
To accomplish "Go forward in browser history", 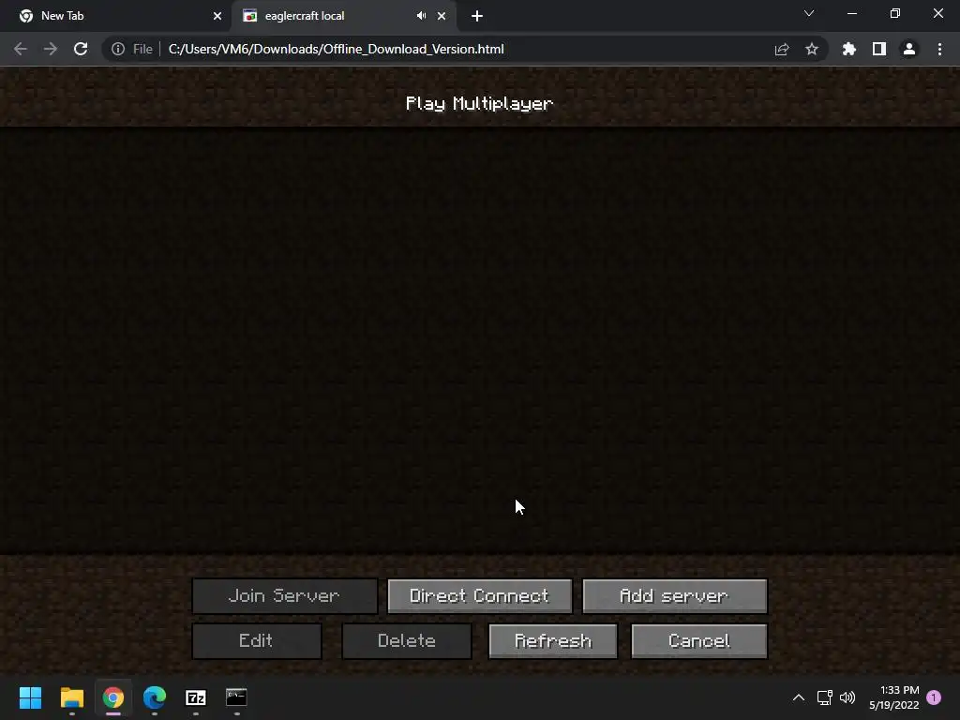I will coord(51,49).
